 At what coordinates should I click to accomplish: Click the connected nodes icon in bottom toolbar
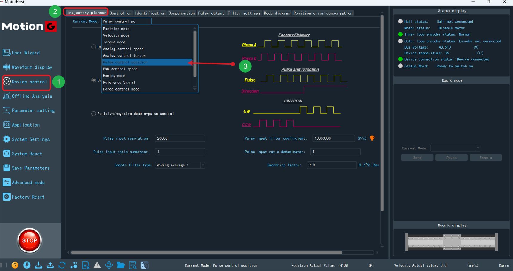74,265
